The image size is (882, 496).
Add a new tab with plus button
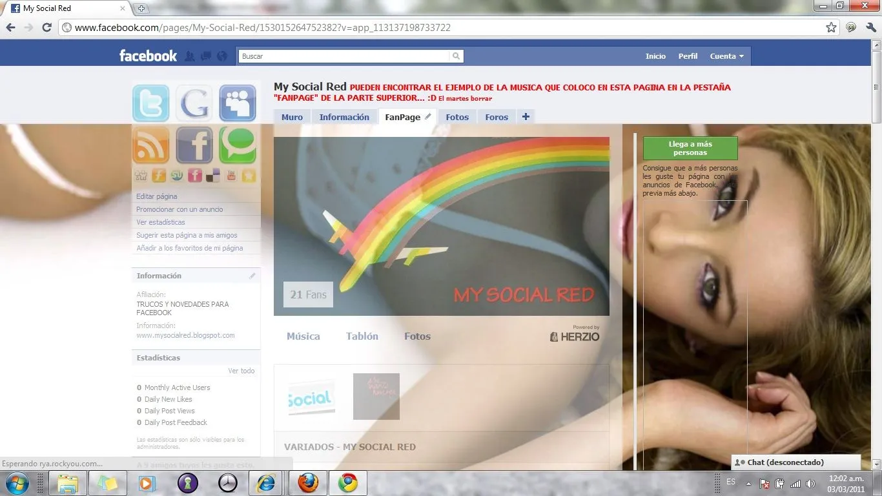pos(526,117)
